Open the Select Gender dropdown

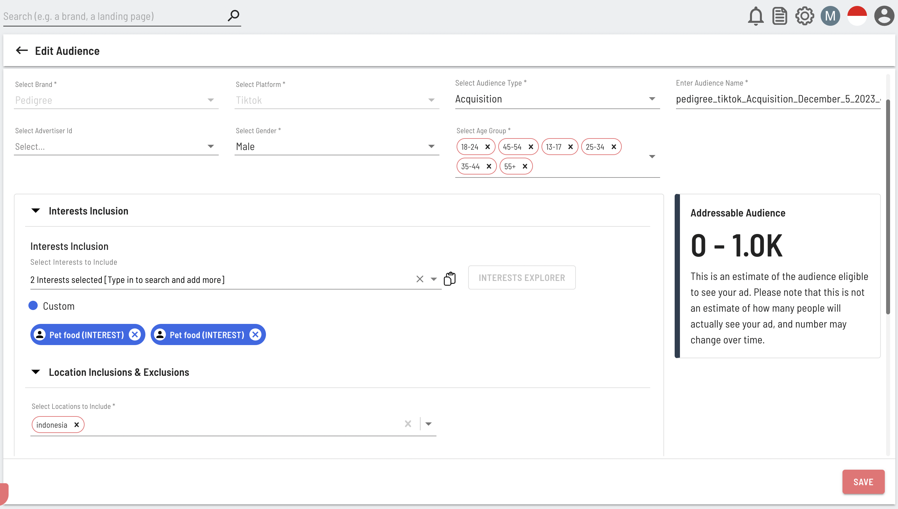pos(336,147)
